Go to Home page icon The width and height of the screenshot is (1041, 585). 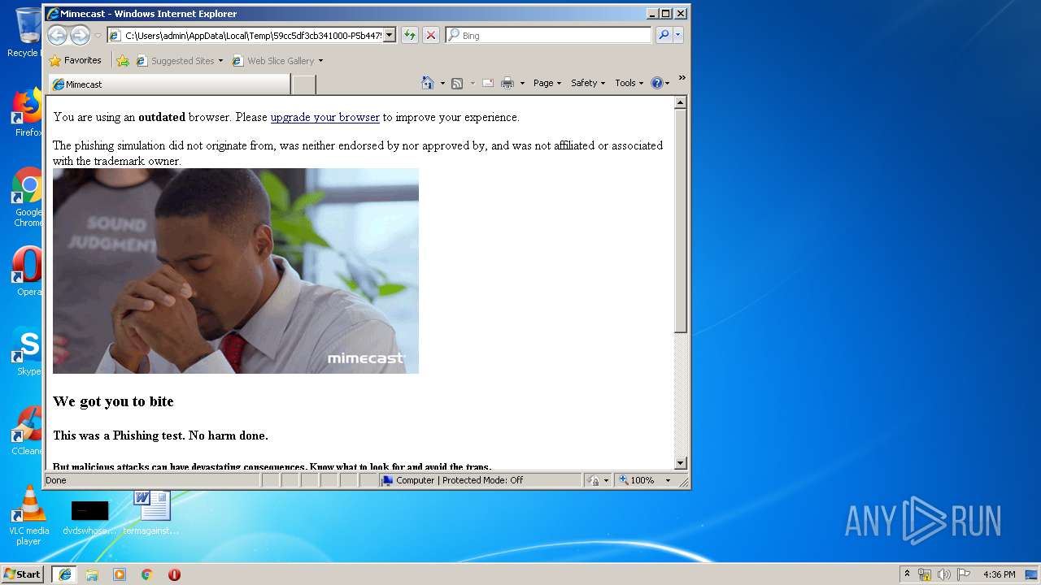coord(428,83)
